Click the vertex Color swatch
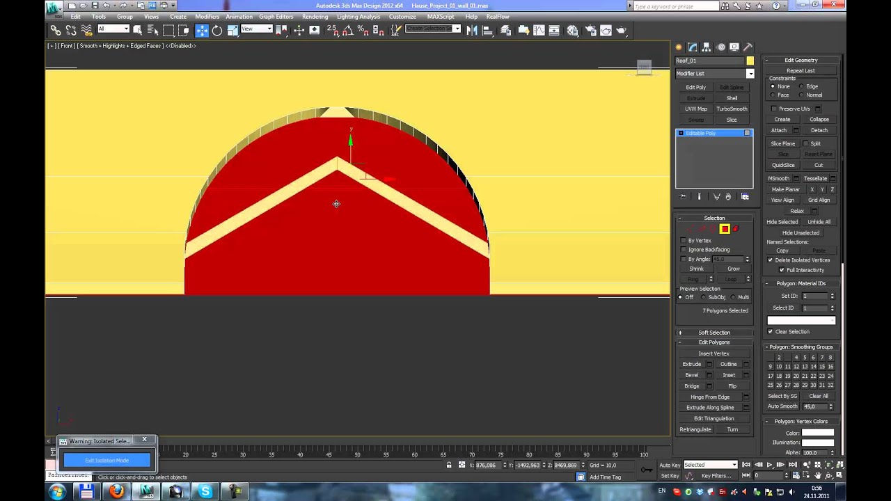This screenshot has height=501, width=891. [x=818, y=433]
